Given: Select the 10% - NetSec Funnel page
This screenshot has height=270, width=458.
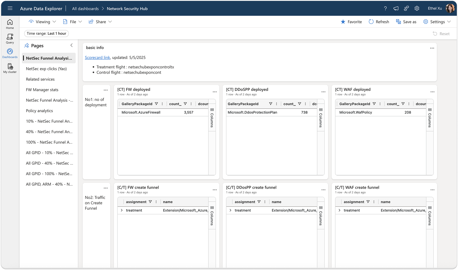Looking at the screenshot, I should pos(49,121).
